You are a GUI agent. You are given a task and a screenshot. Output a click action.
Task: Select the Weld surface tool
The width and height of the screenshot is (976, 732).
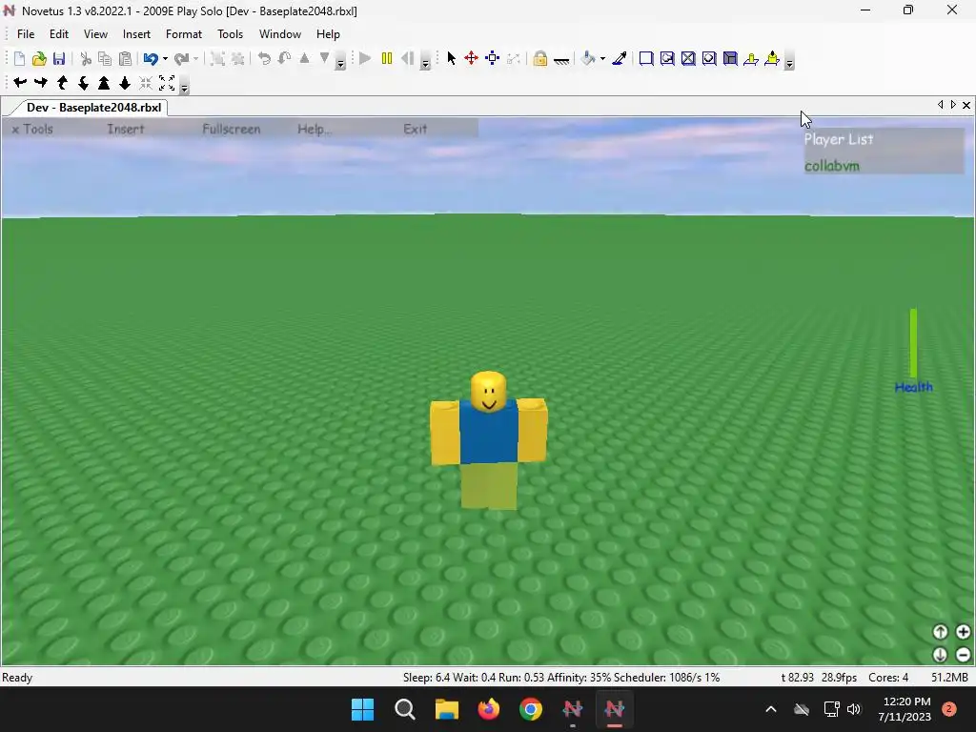[688, 58]
